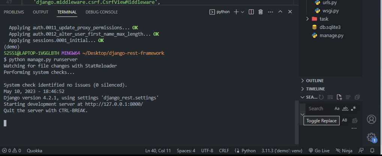Toggle Use Regular Expression option
The image size is (382, 156).
(x=353, y=108)
